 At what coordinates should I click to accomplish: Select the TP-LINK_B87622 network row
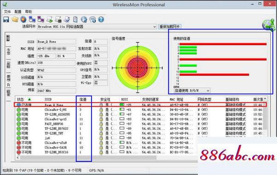[x=139, y=129]
